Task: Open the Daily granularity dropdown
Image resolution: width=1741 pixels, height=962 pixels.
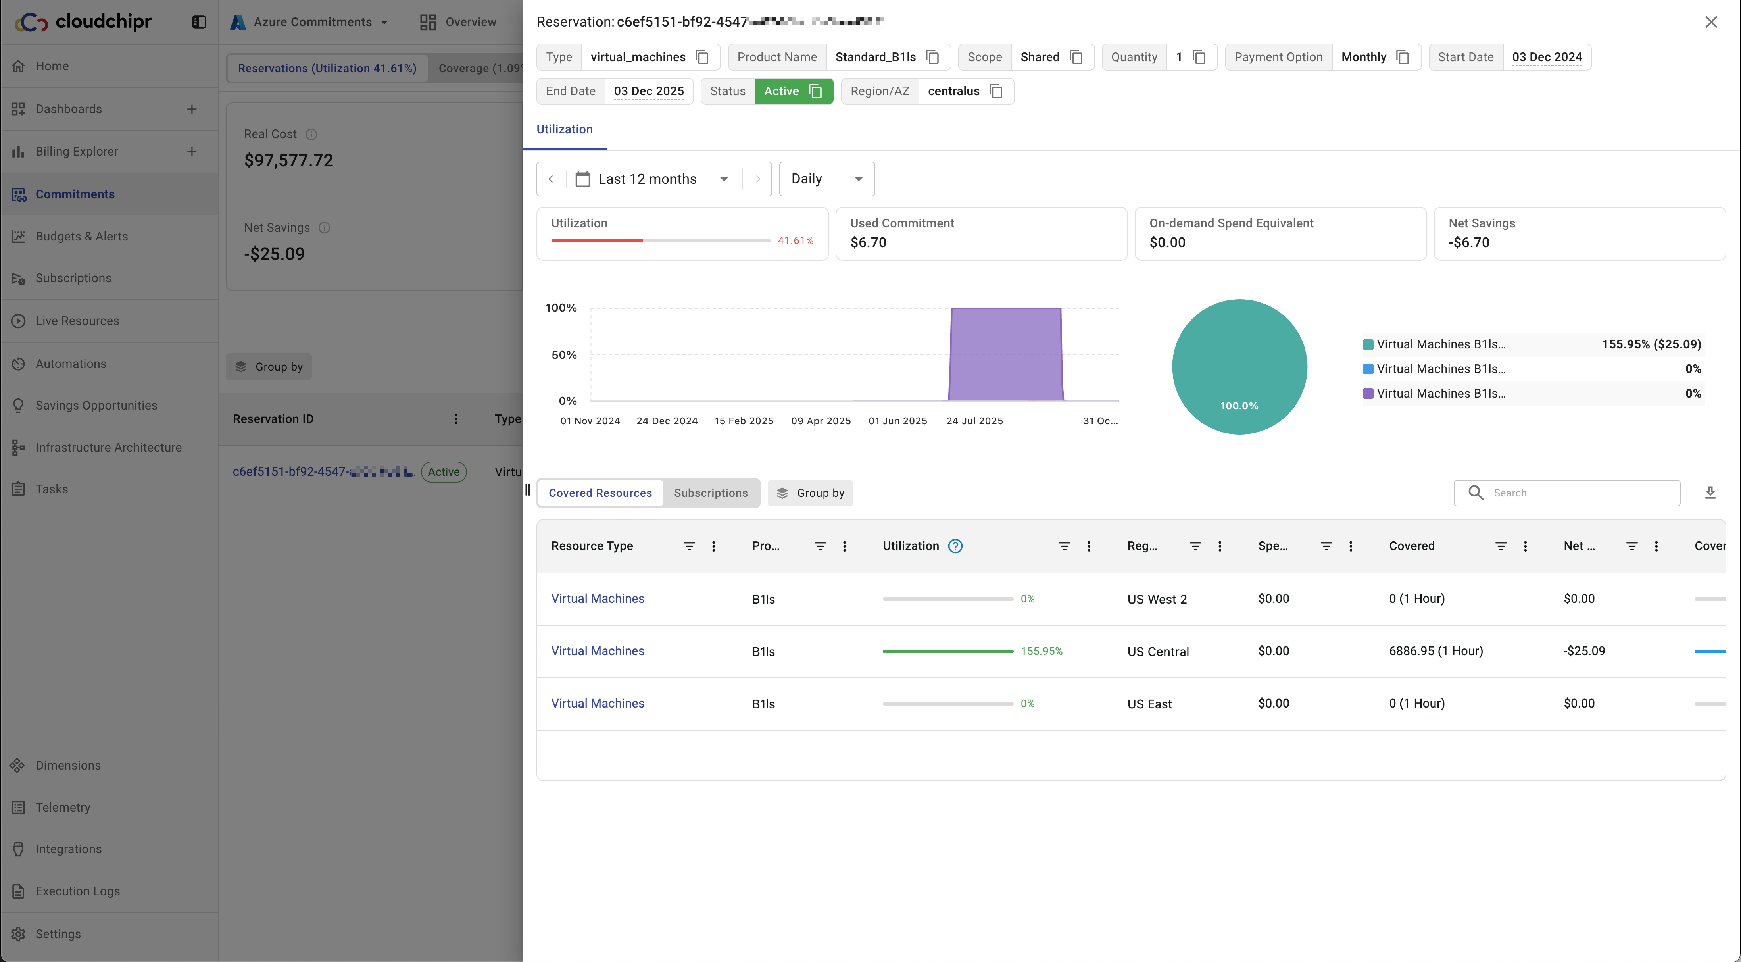Action: click(826, 179)
